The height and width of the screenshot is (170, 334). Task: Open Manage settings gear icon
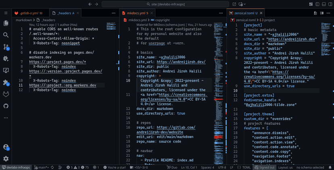pos(6,159)
